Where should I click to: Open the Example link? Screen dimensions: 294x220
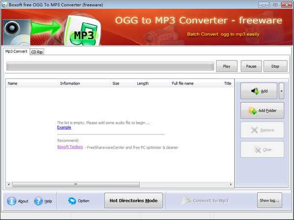[64, 128]
